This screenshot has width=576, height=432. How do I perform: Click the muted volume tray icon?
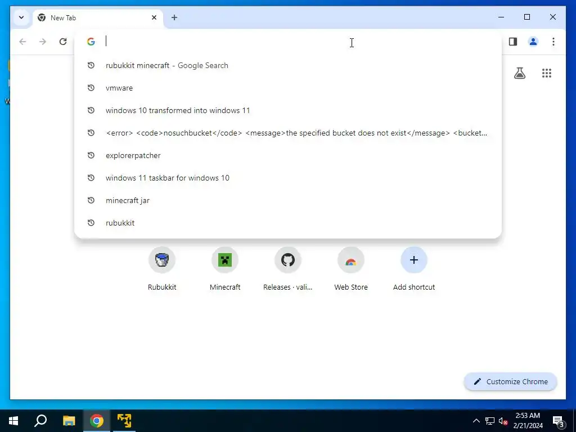pyautogui.click(x=503, y=421)
